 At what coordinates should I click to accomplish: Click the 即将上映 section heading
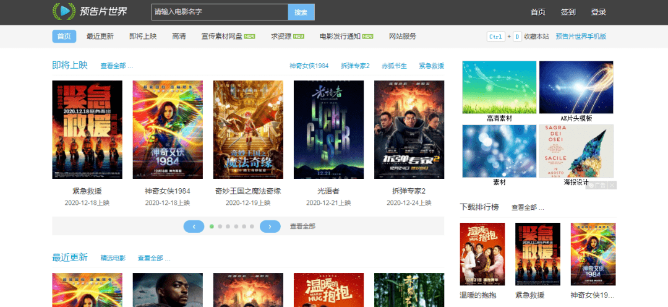click(x=70, y=65)
